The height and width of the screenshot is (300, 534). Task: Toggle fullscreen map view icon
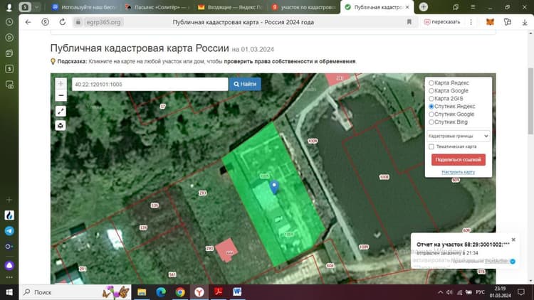point(61,111)
